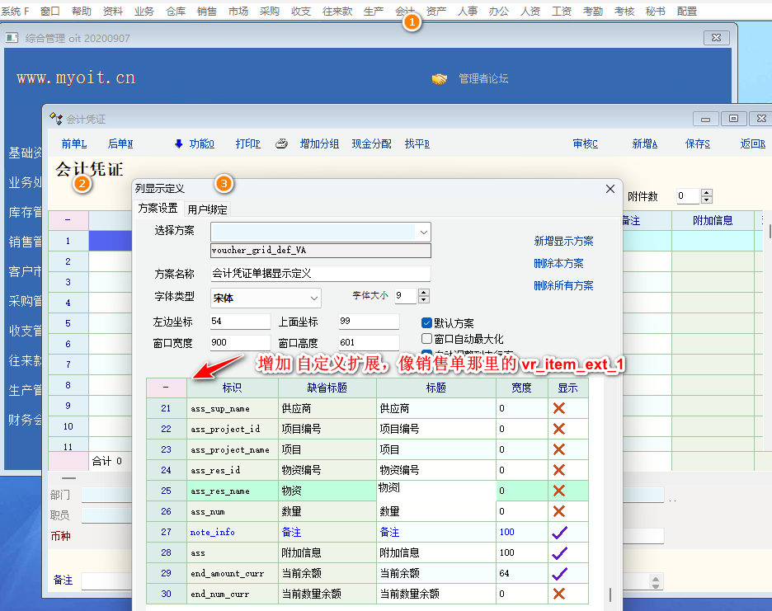Viewport: 772px width, 611px height.
Task: Uncheck the 默认方案 checkbox
Action: point(426,323)
